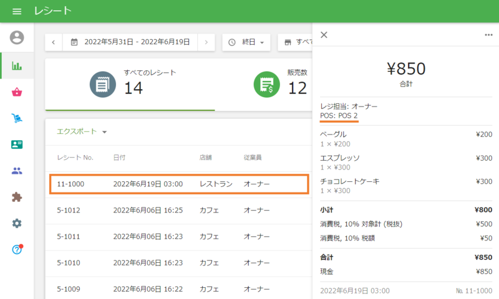This screenshot has height=299, width=499.
Task: Open the items basket icon in sidebar
Action: (17, 92)
